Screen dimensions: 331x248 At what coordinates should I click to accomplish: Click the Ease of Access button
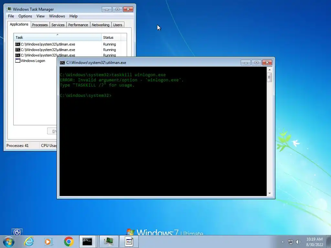[17, 232]
